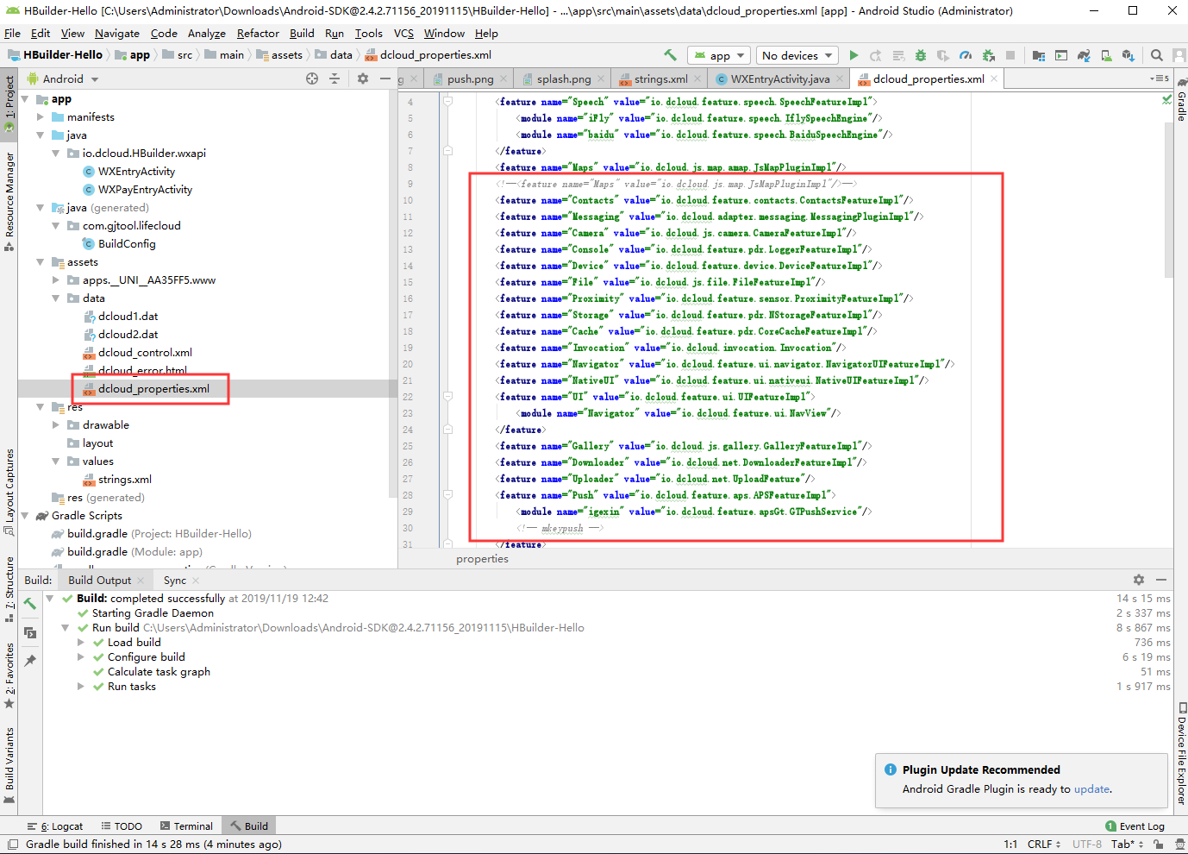
Task: Open the Event Log button
Action: pyautogui.click(x=1135, y=826)
